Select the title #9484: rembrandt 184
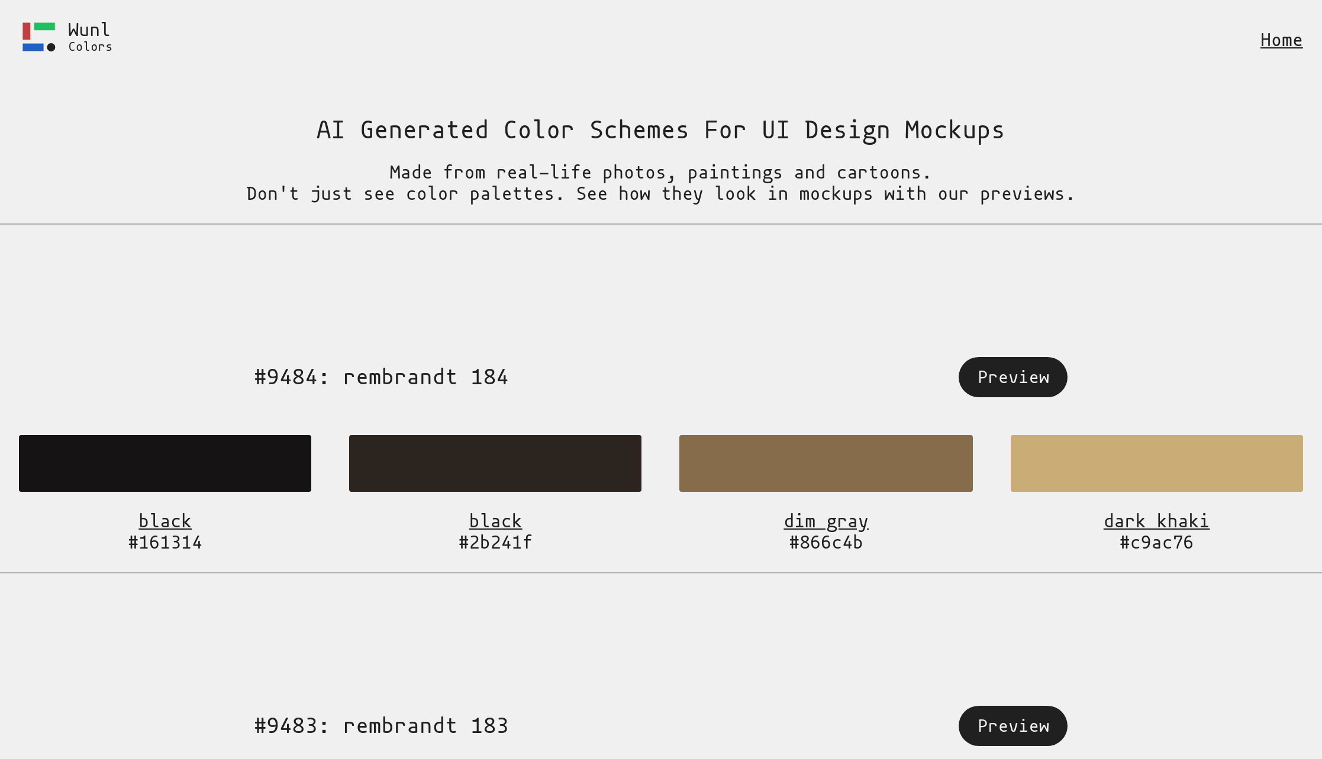Image resolution: width=1322 pixels, height=759 pixels. pyautogui.click(x=381, y=377)
